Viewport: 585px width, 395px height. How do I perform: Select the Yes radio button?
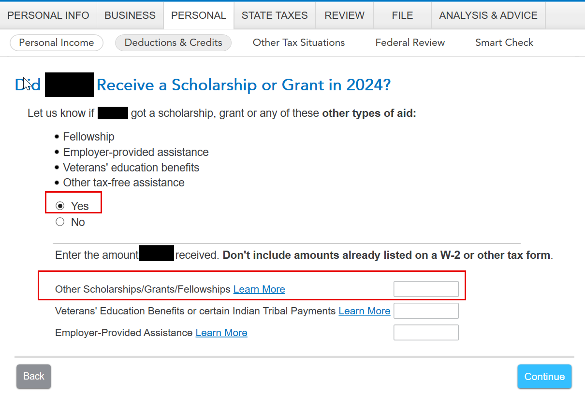coord(60,206)
